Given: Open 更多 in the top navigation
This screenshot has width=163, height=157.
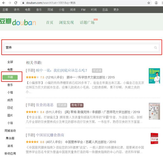Looking at the screenshot, I should tap(116, 10).
